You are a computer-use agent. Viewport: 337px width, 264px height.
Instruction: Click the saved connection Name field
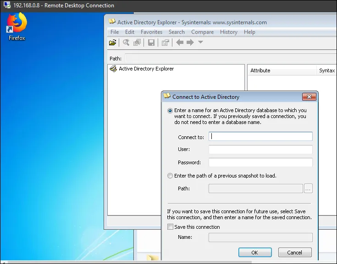click(260, 237)
